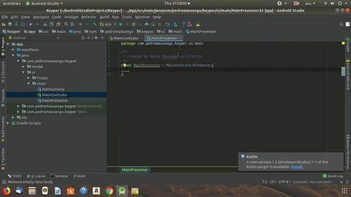Image resolution: width=351 pixels, height=197 pixels.
Task: Open the Terminal tool window
Action: tap(59, 176)
